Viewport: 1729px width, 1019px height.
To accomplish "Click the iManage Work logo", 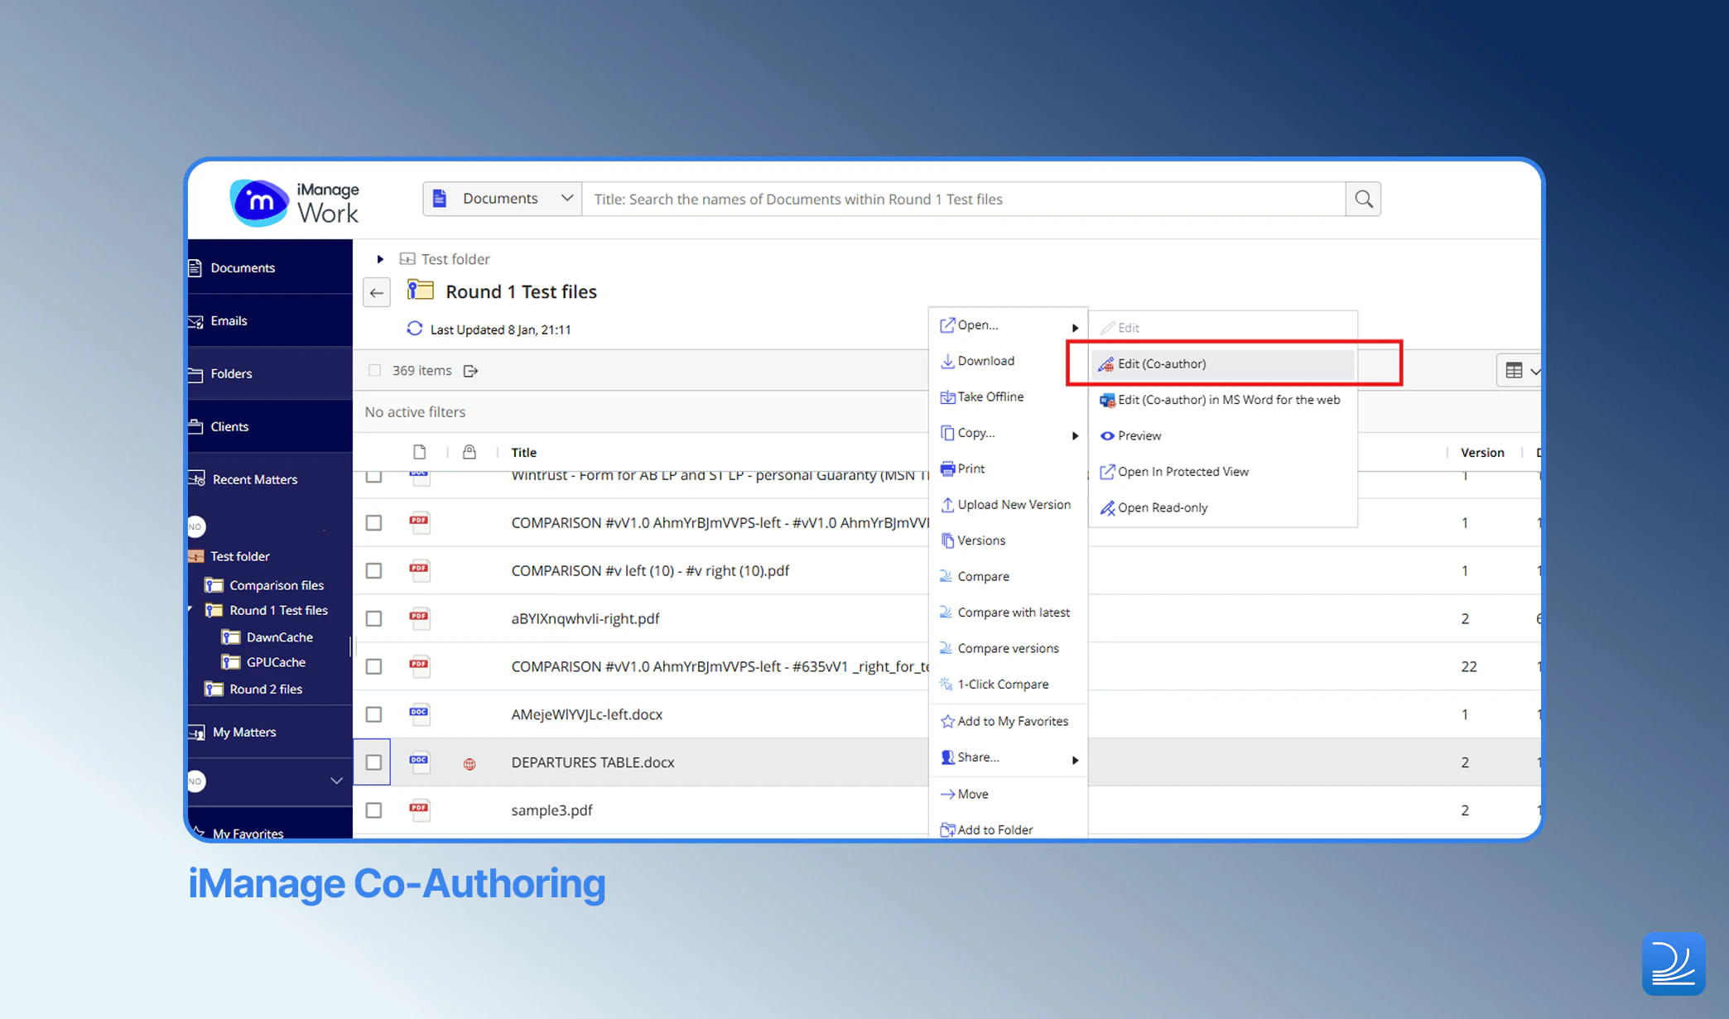I will (x=295, y=202).
